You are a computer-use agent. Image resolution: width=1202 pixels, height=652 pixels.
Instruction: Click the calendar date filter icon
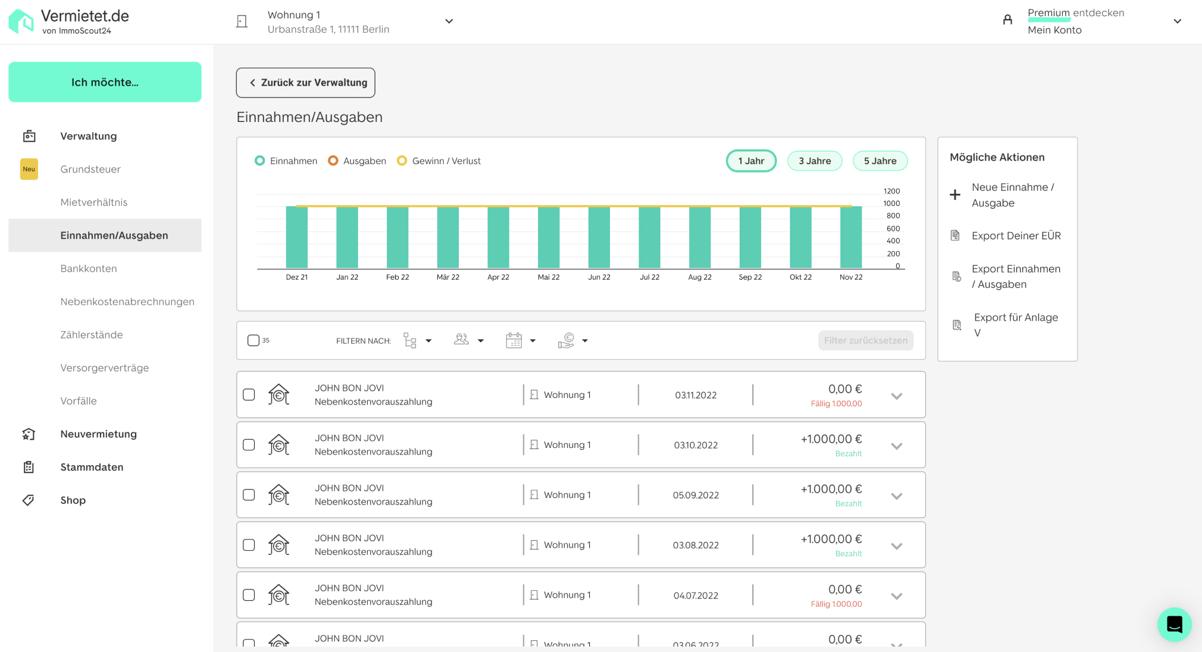pos(514,340)
